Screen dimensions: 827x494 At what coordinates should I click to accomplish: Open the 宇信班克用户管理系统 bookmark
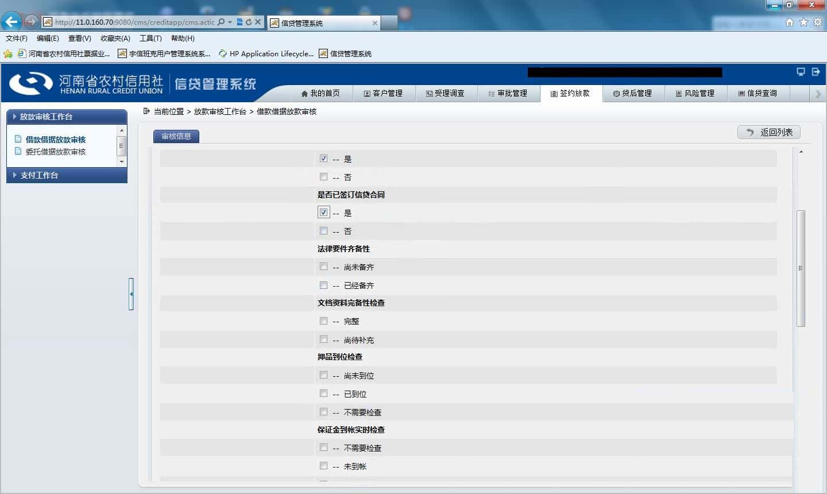point(164,53)
